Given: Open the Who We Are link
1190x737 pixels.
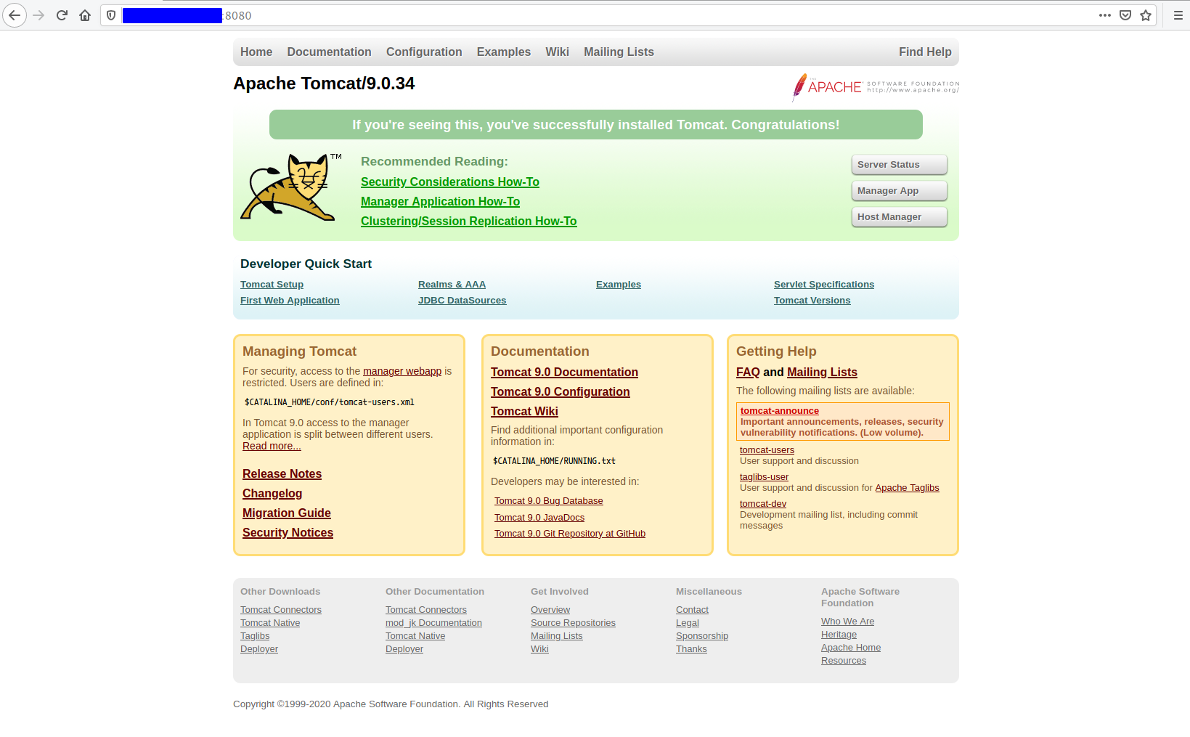Looking at the screenshot, I should click(847, 622).
